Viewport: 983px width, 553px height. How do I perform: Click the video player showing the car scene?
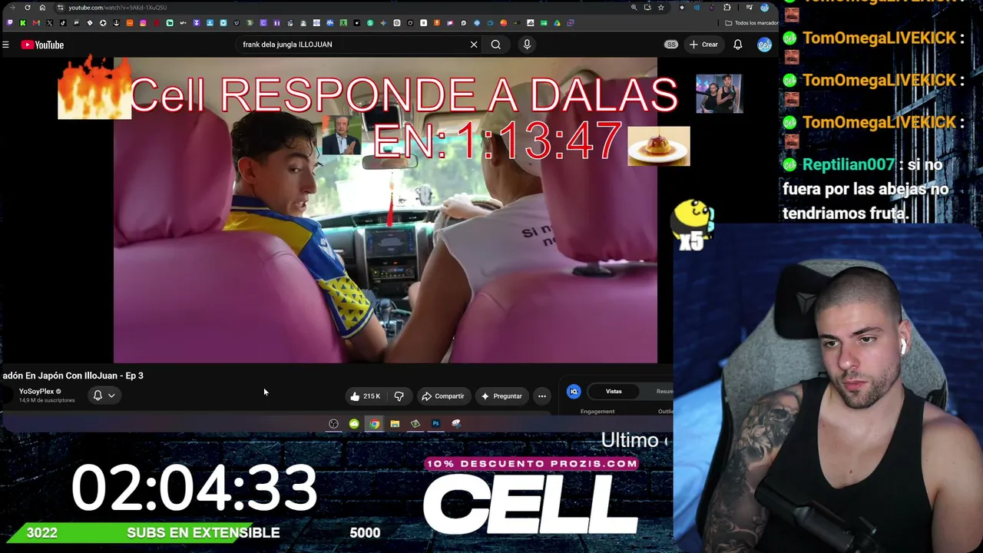point(386,210)
